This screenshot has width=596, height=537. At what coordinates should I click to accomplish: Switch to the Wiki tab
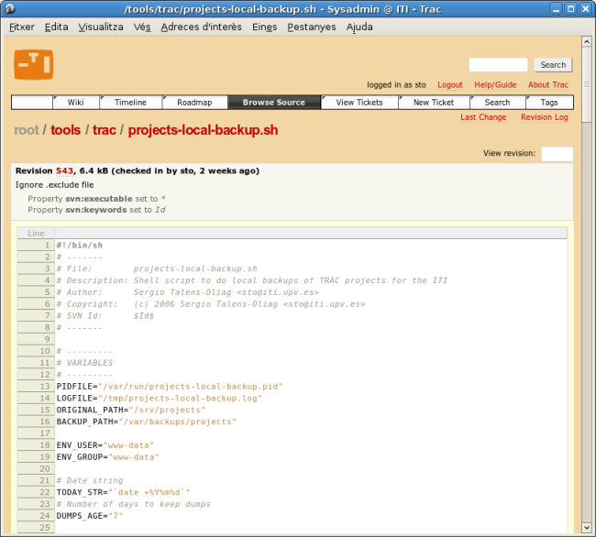pyautogui.click(x=75, y=103)
